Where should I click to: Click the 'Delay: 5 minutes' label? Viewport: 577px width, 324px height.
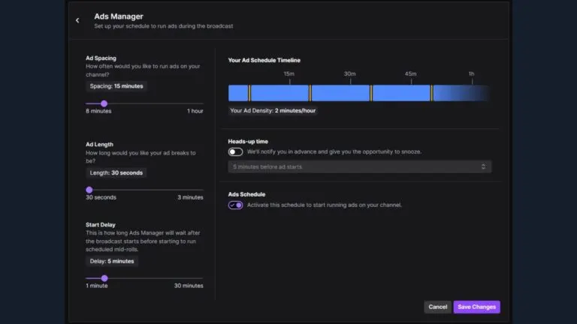click(x=112, y=261)
